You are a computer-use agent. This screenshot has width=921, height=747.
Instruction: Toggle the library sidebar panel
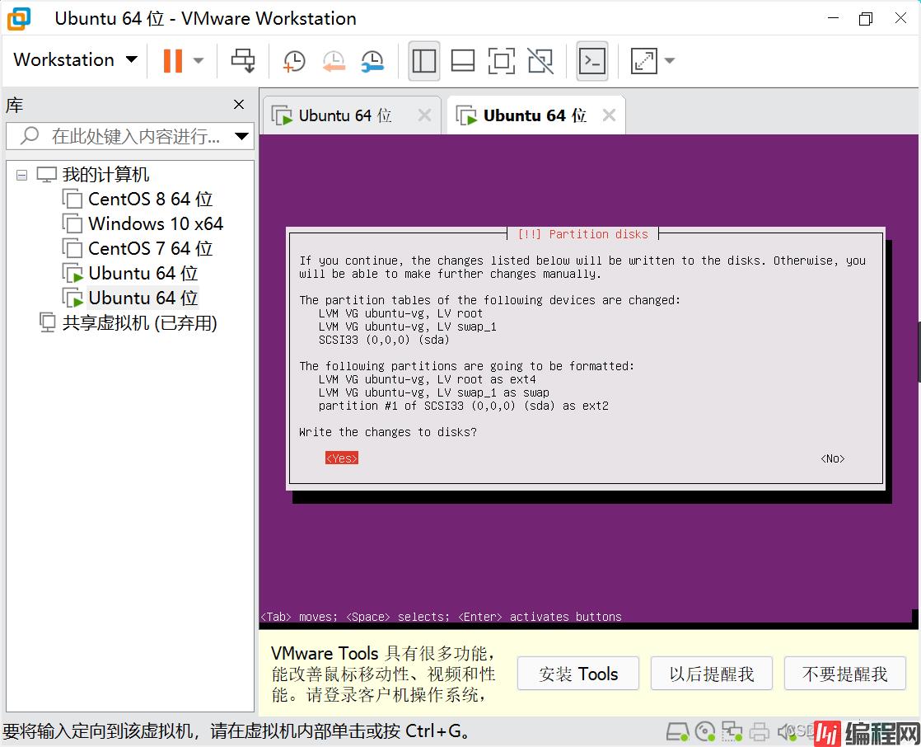click(x=424, y=60)
